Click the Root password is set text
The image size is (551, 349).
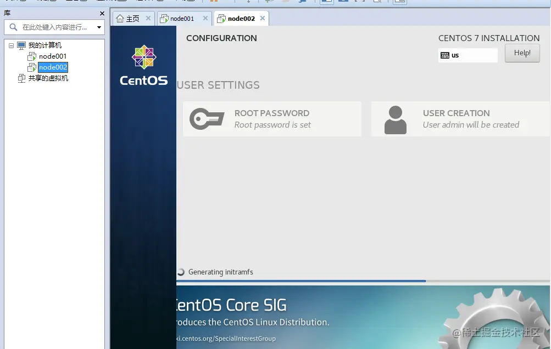272,125
